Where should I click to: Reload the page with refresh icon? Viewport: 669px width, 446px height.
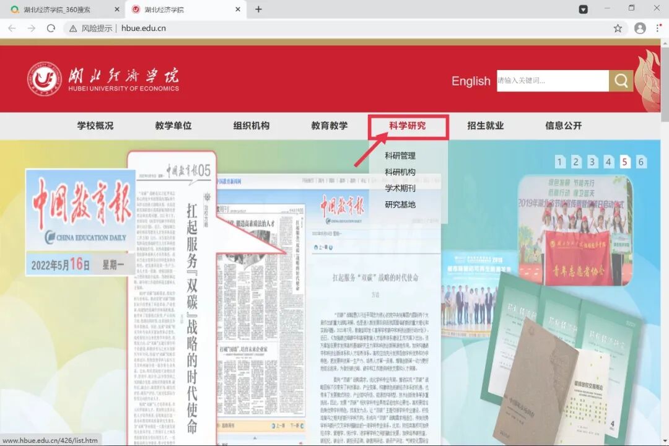click(x=51, y=28)
